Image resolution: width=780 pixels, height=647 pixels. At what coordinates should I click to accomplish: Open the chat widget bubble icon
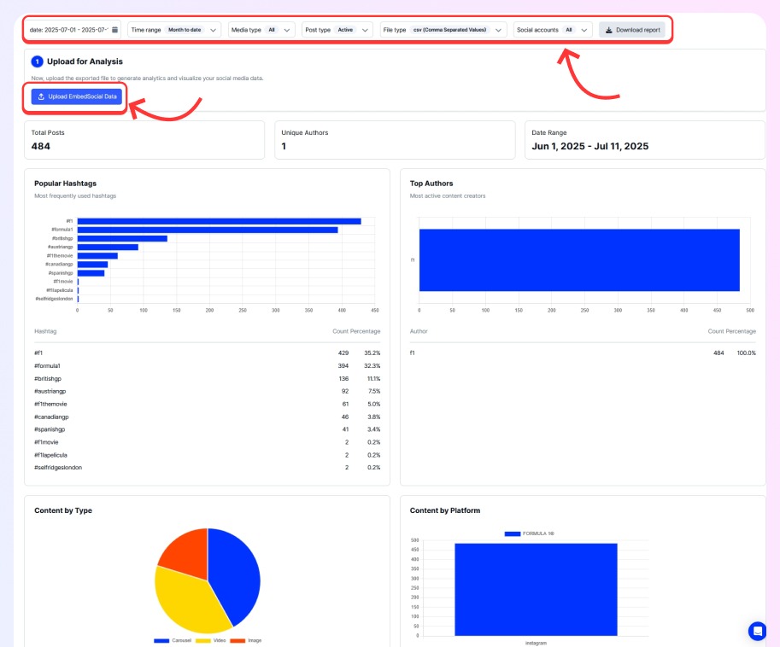click(757, 631)
